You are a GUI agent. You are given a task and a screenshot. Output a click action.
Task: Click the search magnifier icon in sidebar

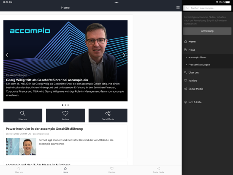pyautogui.click(x=187, y=8)
